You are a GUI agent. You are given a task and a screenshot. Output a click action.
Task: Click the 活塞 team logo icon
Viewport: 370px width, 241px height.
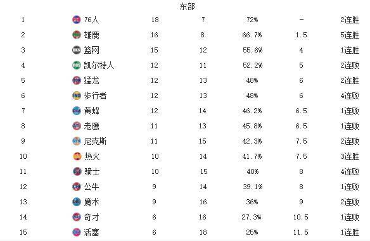[77, 232]
